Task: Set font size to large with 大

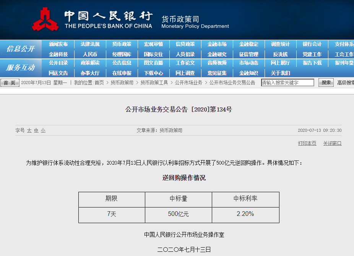Action: click(29, 131)
